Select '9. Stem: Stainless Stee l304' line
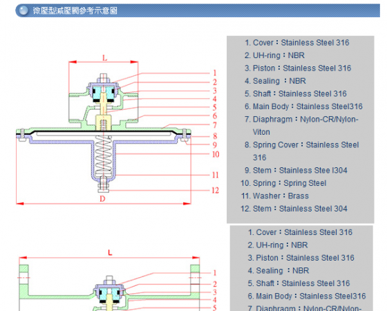The height and width of the screenshot is (311, 387). point(296,170)
